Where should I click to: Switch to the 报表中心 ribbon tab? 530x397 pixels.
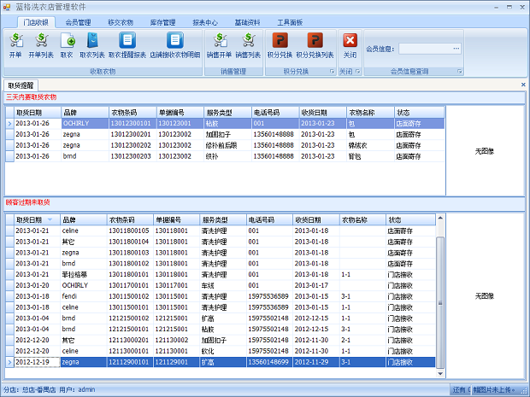click(205, 22)
